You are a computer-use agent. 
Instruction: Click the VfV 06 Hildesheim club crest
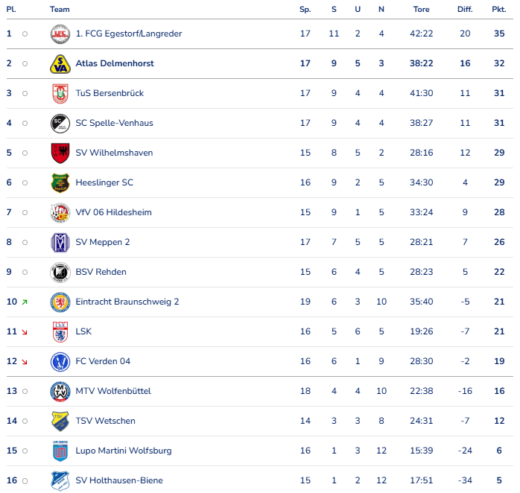(60, 212)
